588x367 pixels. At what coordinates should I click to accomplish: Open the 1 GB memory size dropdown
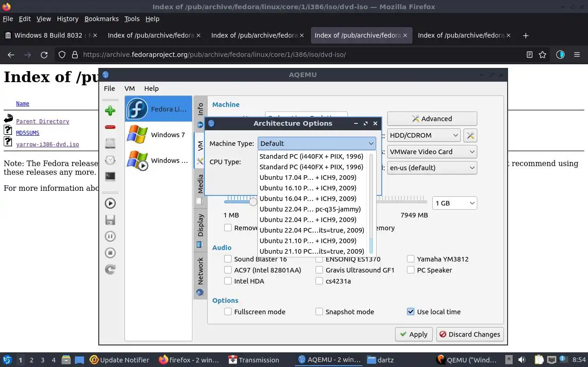click(x=454, y=203)
